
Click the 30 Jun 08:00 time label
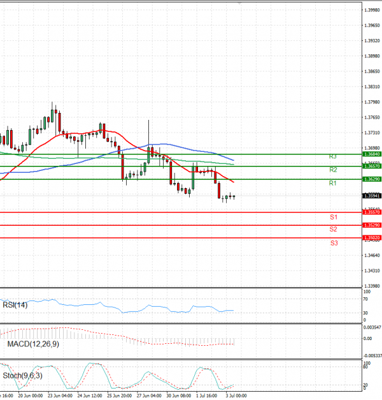point(179,396)
